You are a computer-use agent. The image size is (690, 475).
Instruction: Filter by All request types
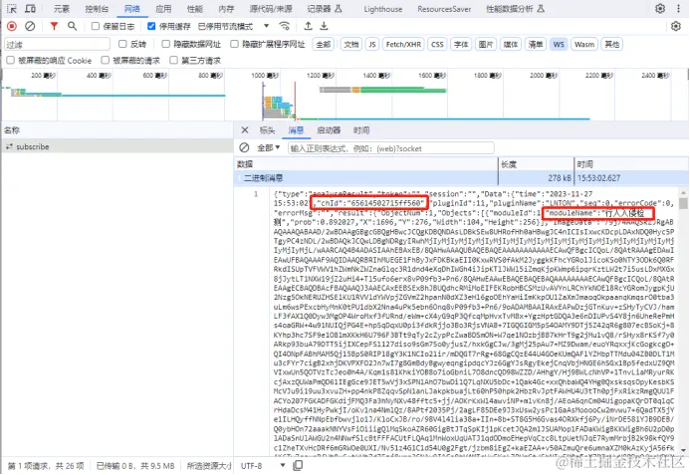[324, 44]
